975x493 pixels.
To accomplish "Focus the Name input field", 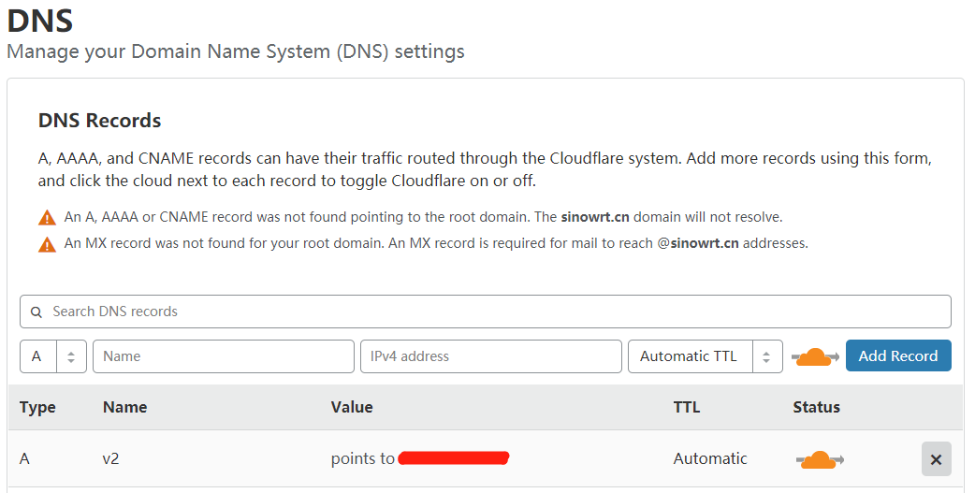I will [223, 356].
